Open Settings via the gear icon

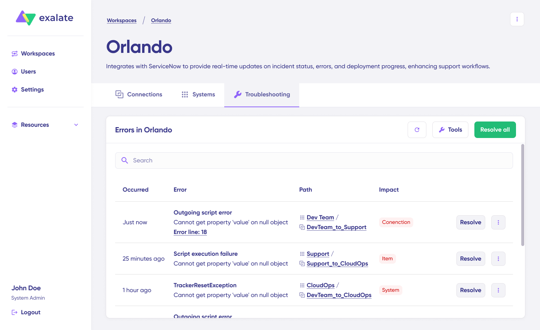15,90
